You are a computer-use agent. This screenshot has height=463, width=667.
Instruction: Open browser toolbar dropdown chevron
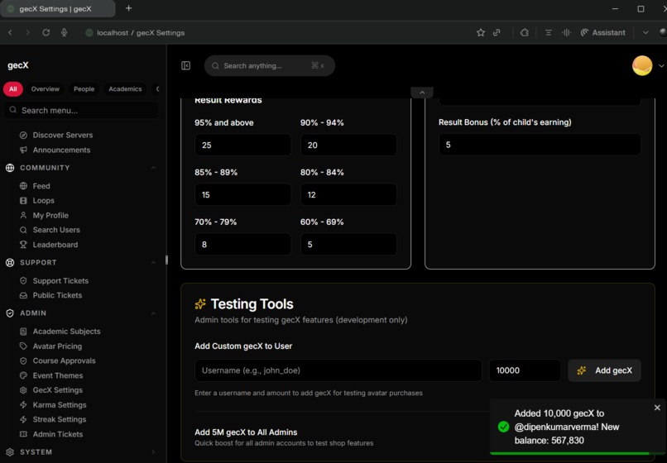[645, 33]
